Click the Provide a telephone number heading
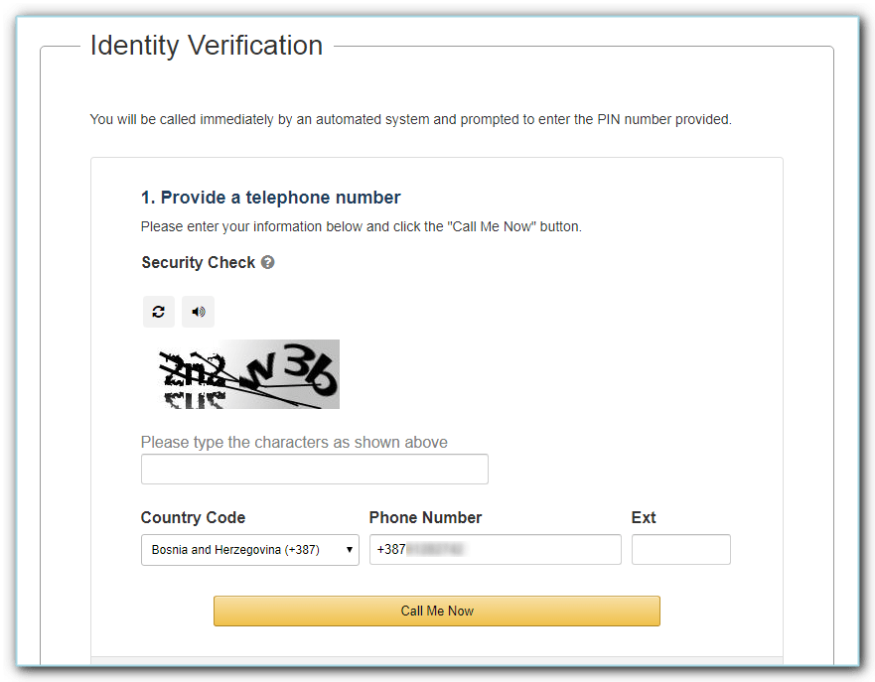The width and height of the screenshot is (875, 682). (271, 198)
